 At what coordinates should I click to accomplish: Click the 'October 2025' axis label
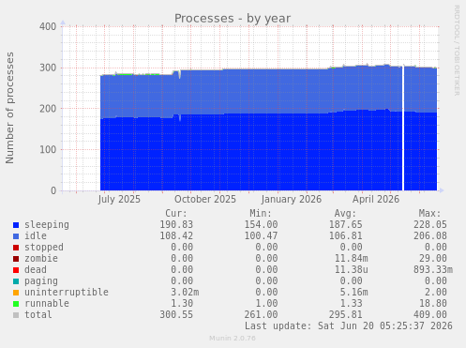pyautogui.click(x=205, y=199)
